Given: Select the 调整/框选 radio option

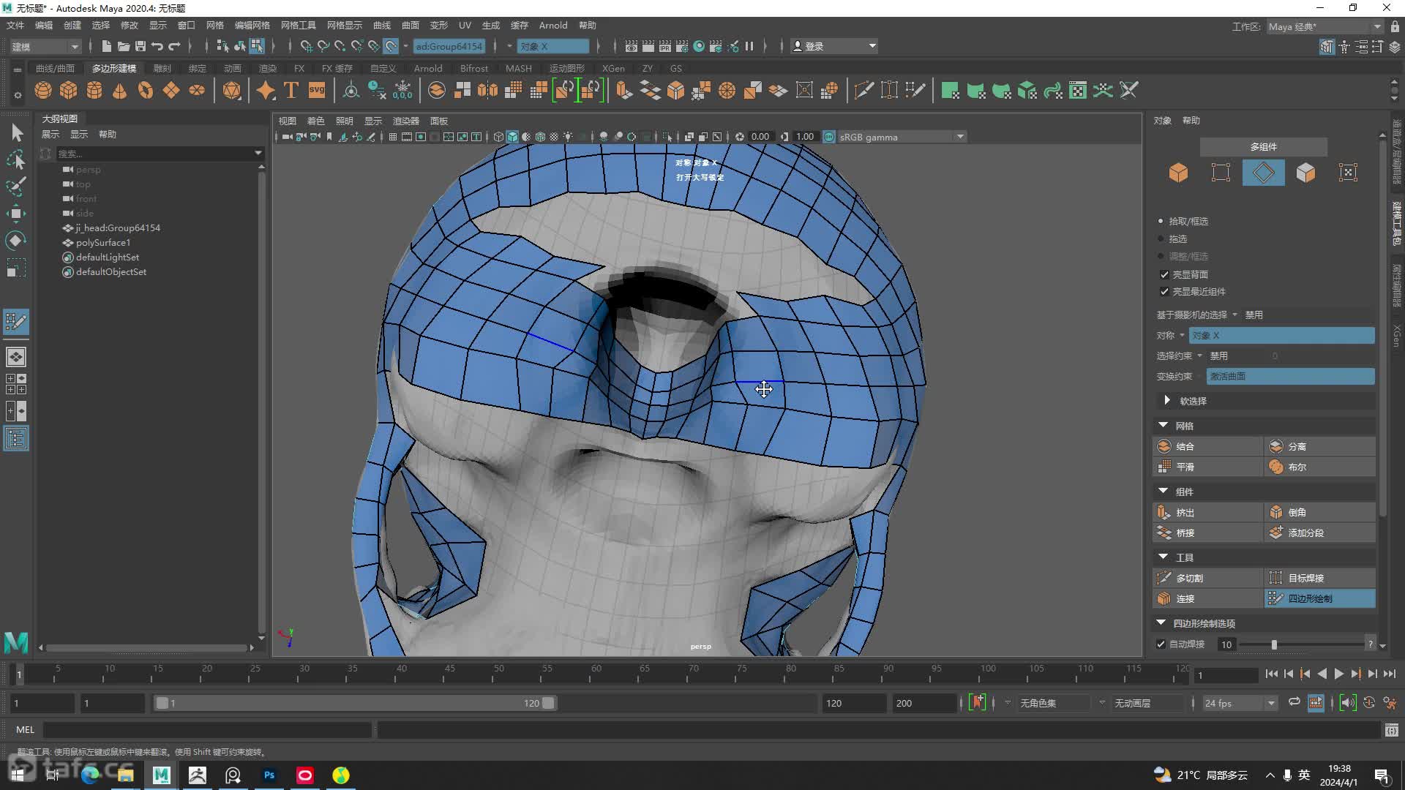Looking at the screenshot, I should [1161, 256].
